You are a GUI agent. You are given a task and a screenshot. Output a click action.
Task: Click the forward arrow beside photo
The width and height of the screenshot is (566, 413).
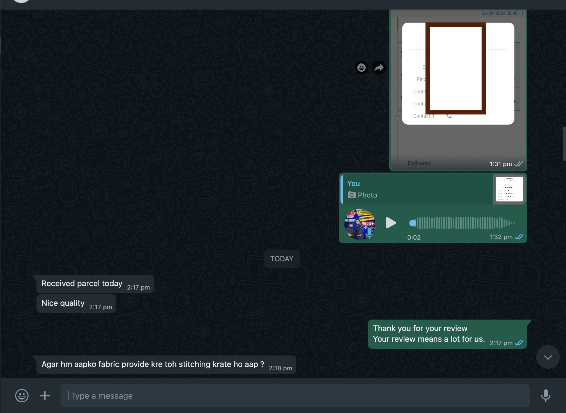(x=379, y=68)
